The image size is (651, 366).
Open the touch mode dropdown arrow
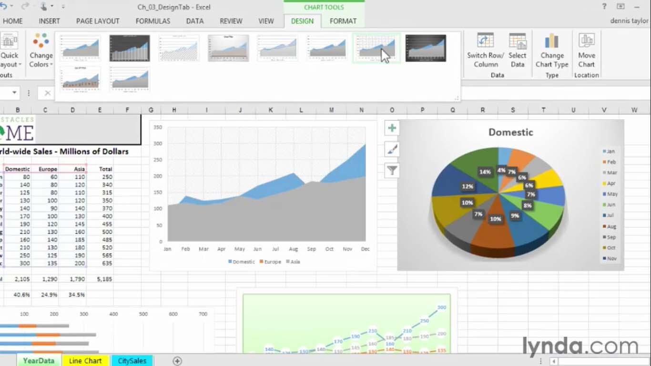pos(51,7)
